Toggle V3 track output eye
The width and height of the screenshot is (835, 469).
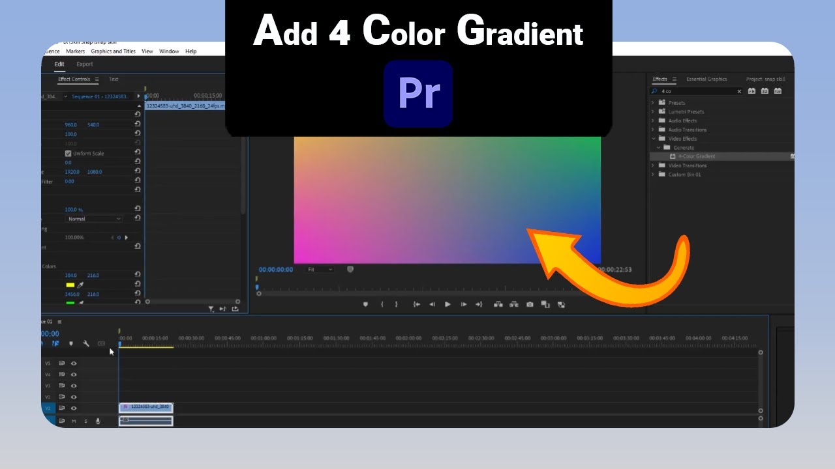(74, 386)
